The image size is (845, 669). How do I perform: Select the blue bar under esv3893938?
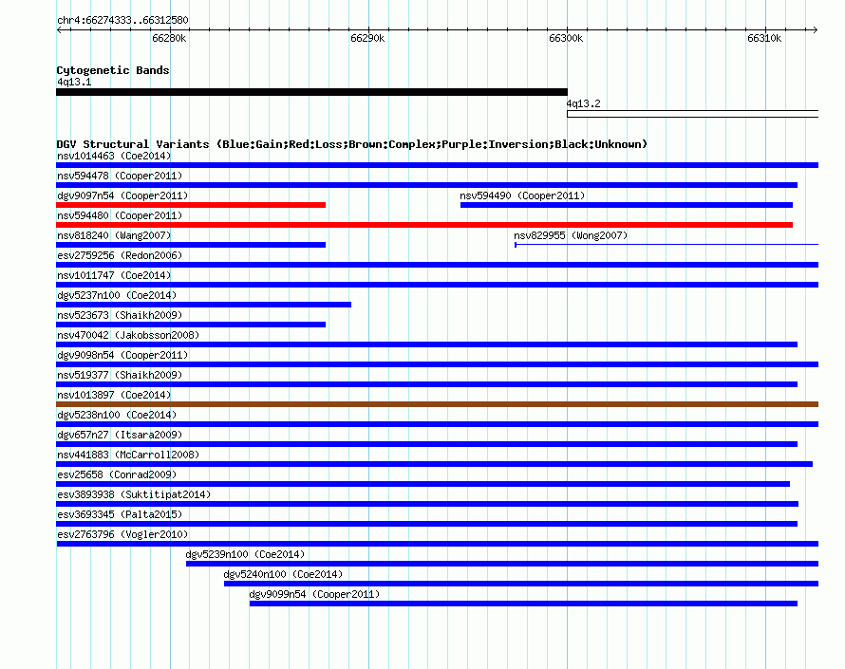[427, 504]
